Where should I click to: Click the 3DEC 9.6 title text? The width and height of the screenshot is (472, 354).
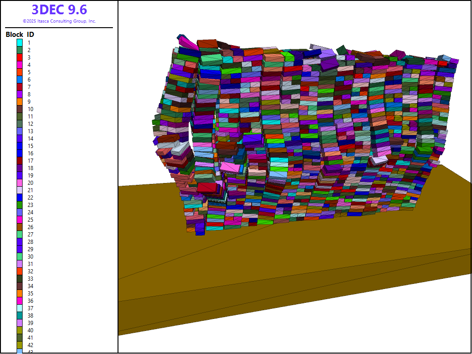(59, 10)
